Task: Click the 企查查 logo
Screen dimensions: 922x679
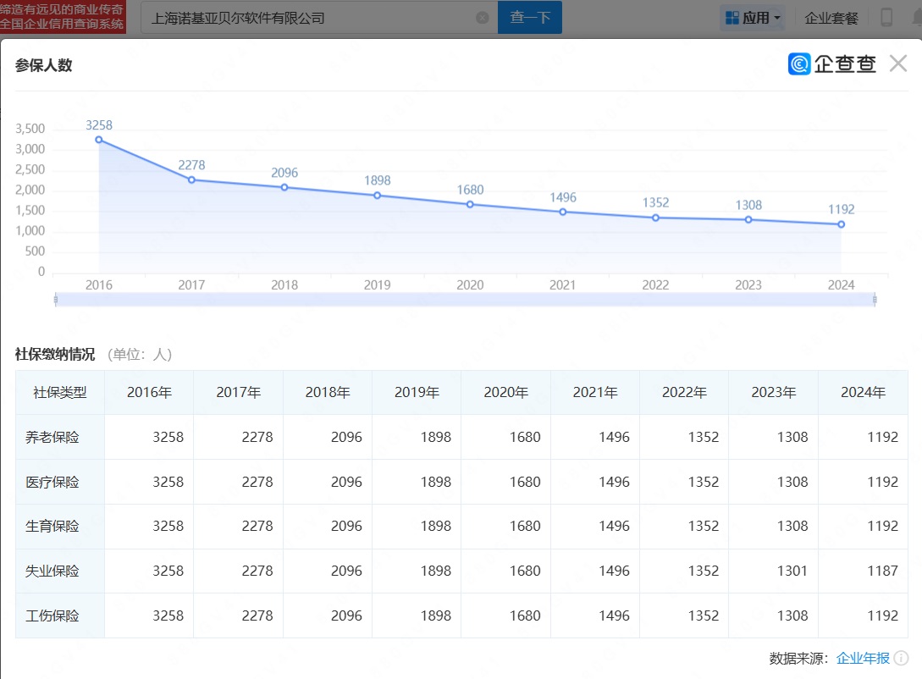Action: point(832,63)
